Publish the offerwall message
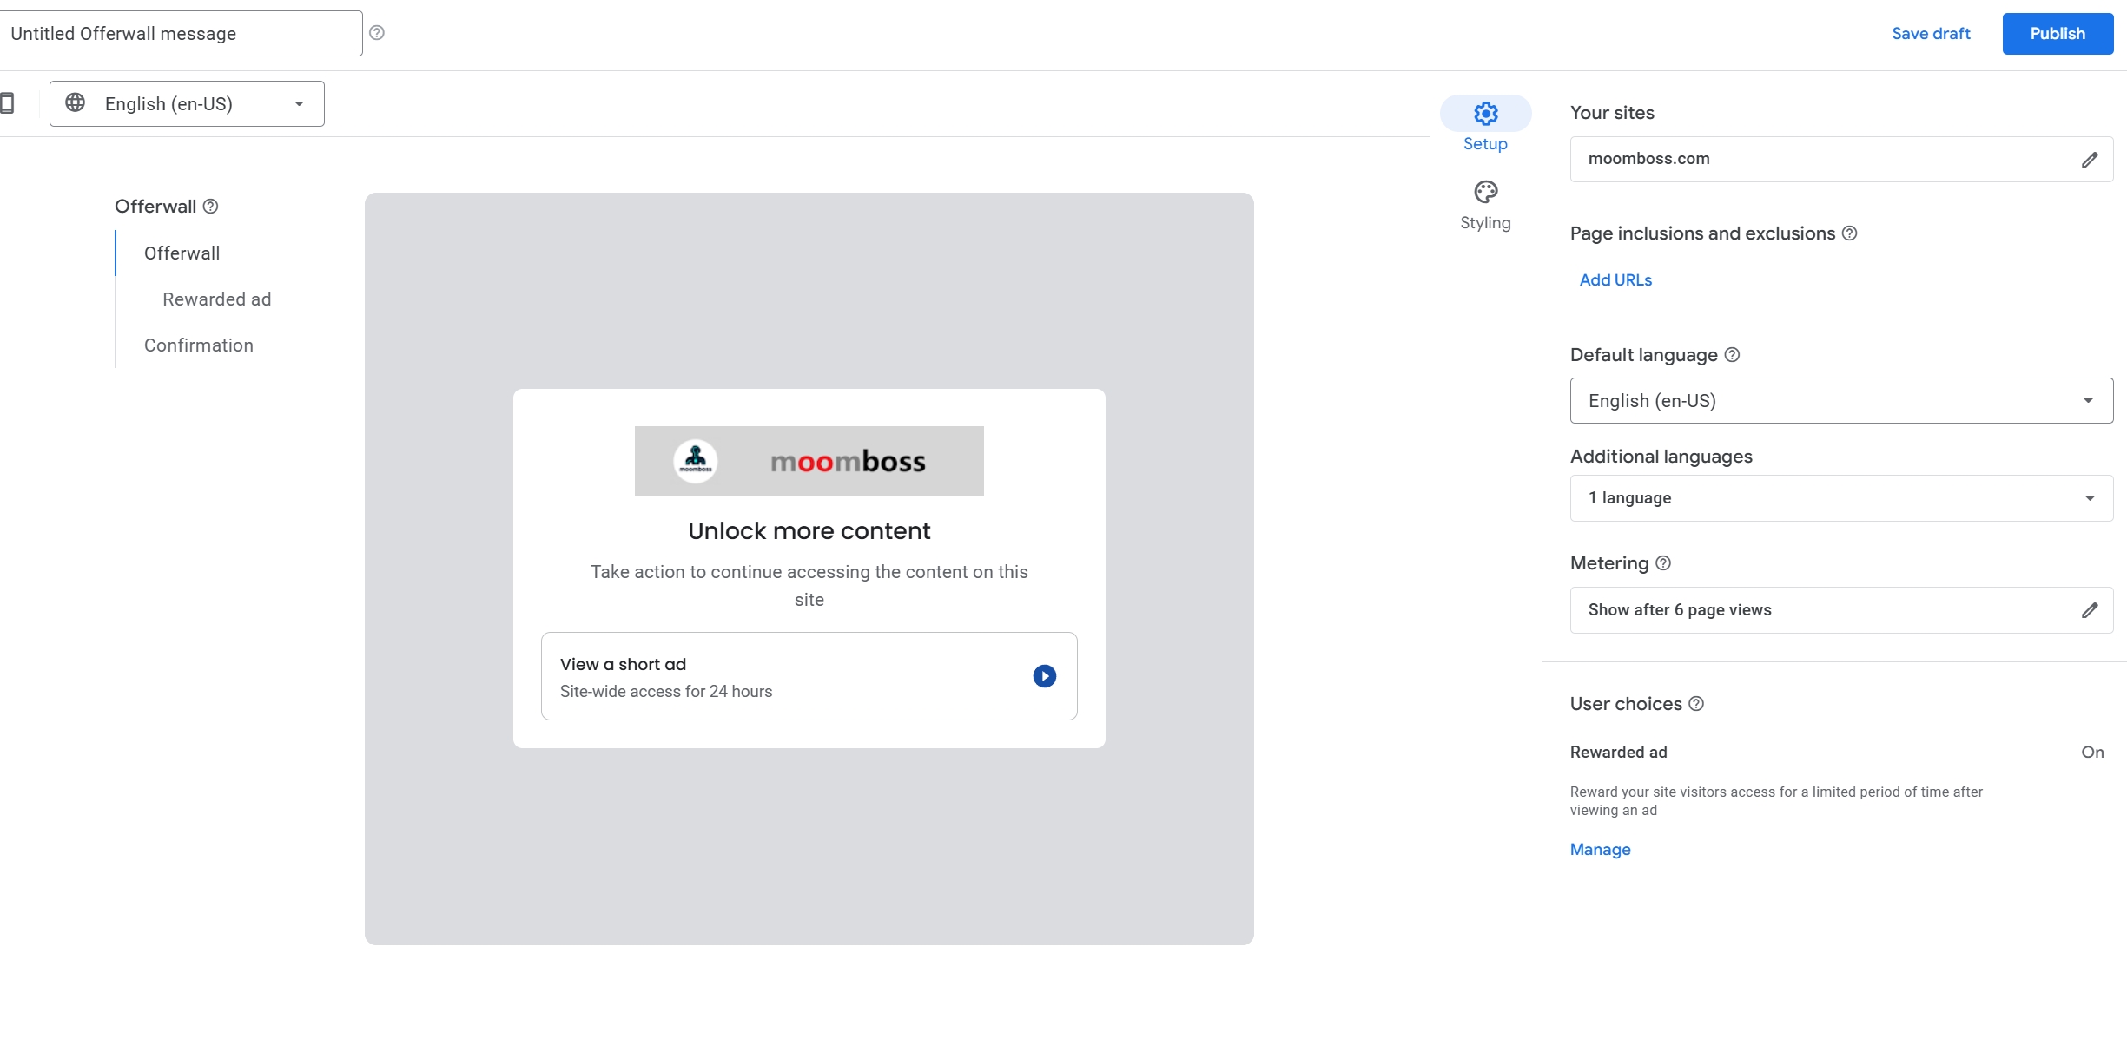This screenshot has width=2127, height=1039. tap(2057, 33)
